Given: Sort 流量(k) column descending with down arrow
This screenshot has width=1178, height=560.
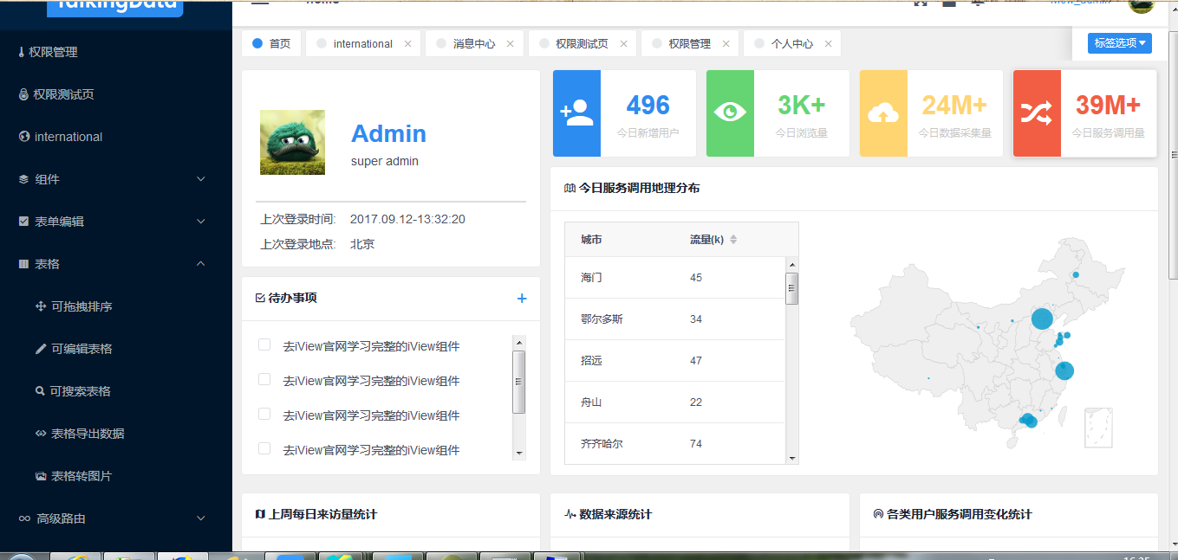Looking at the screenshot, I should [x=733, y=243].
